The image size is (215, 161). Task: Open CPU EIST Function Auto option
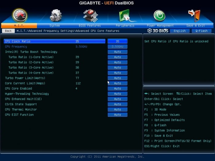pos(118,115)
